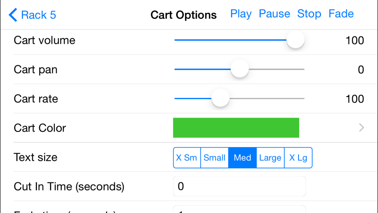Click the Cart volume value 100
Viewport: 378px width, 213px height.
click(x=355, y=40)
